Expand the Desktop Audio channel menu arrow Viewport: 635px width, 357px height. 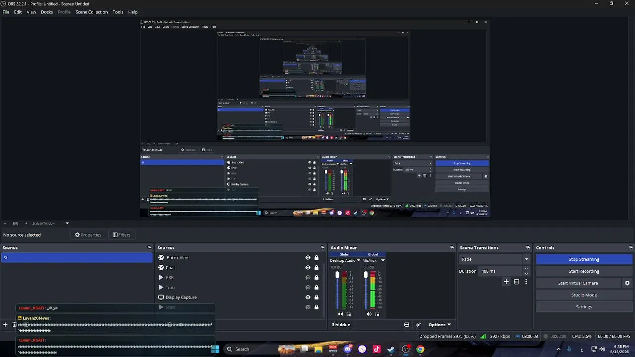point(358,260)
